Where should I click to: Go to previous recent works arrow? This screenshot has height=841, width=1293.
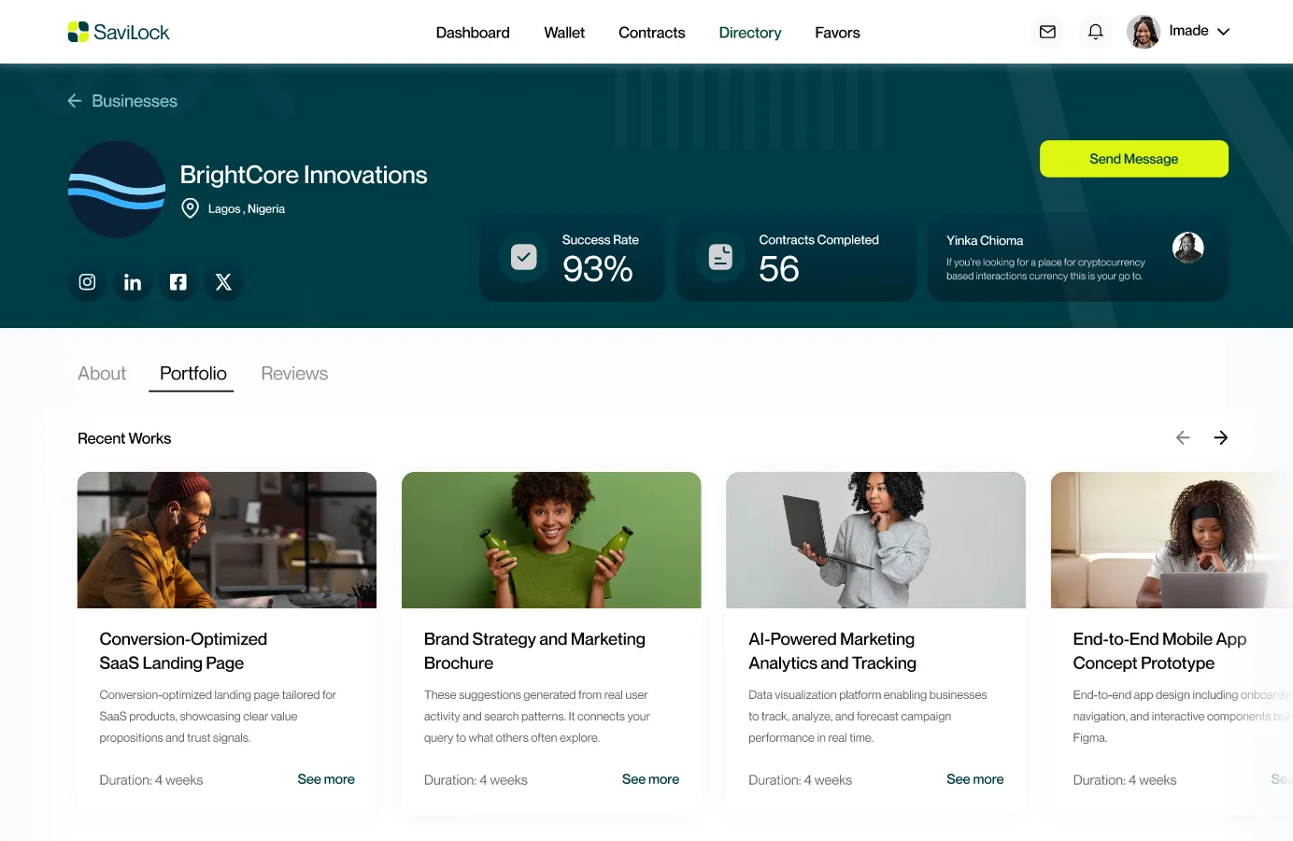(x=1183, y=437)
